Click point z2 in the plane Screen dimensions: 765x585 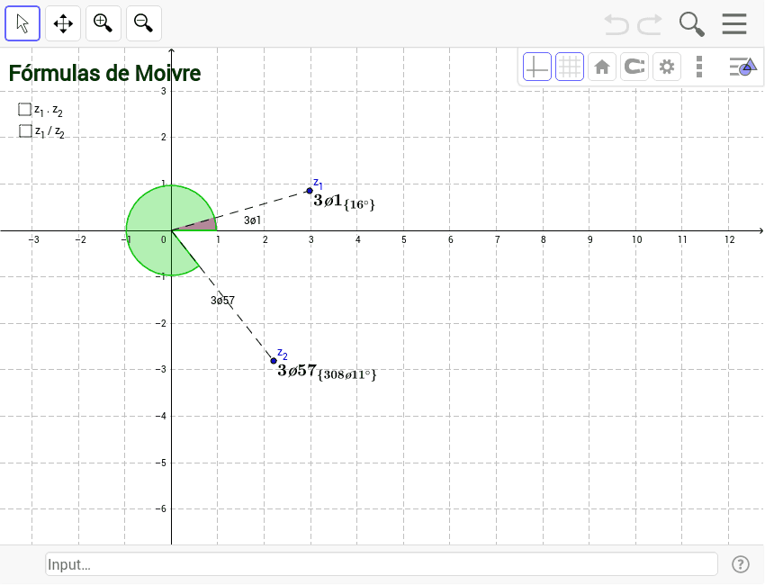pyautogui.click(x=274, y=361)
